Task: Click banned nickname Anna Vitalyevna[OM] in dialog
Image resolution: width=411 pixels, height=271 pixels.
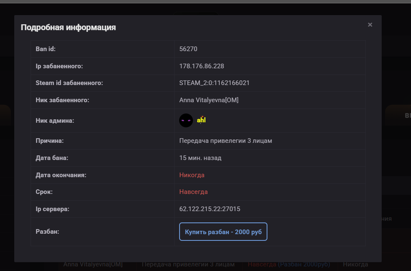Action: pos(209,100)
